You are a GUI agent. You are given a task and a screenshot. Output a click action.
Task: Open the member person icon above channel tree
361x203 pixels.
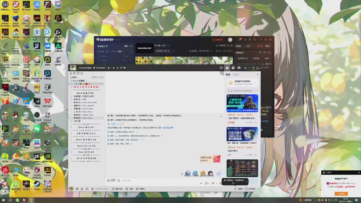pos(71,74)
